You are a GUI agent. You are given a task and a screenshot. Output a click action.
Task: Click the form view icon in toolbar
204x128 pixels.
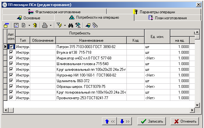(17, 25)
